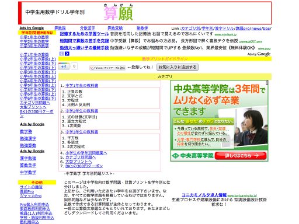Open the 算願Pro link under その他
The image size is (299, 224).
pos(27,191)
